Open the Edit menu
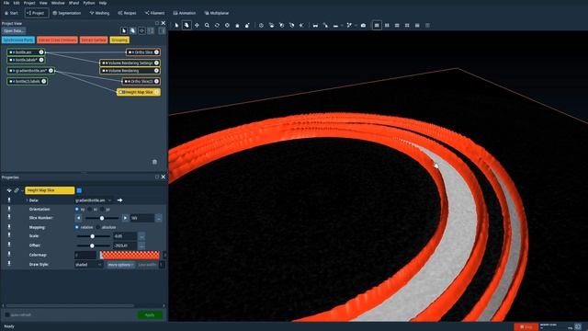 (17, 3)
